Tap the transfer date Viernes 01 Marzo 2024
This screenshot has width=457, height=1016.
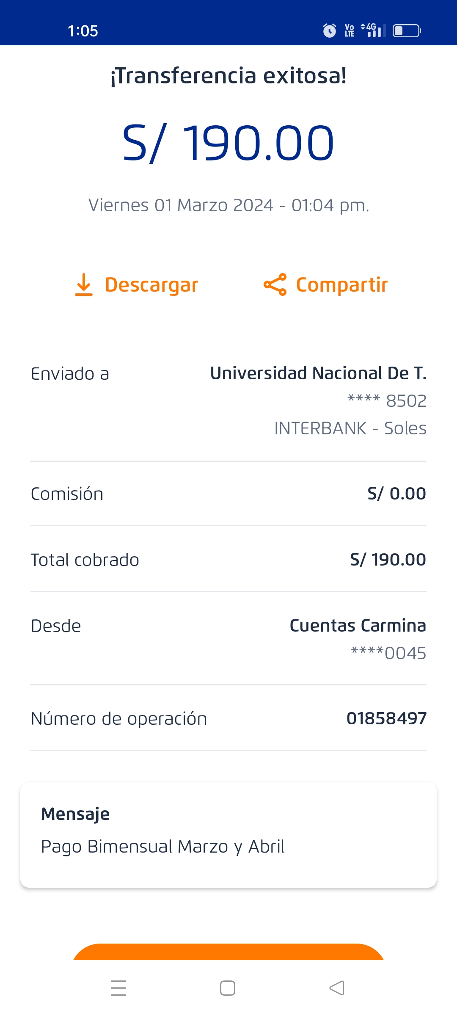pyautogui.click(x=228, y=205)
